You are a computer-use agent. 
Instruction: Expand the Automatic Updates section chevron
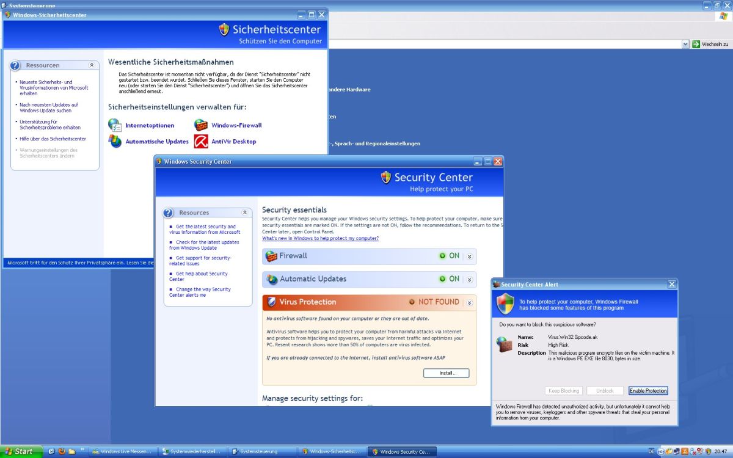coord(469,280)
